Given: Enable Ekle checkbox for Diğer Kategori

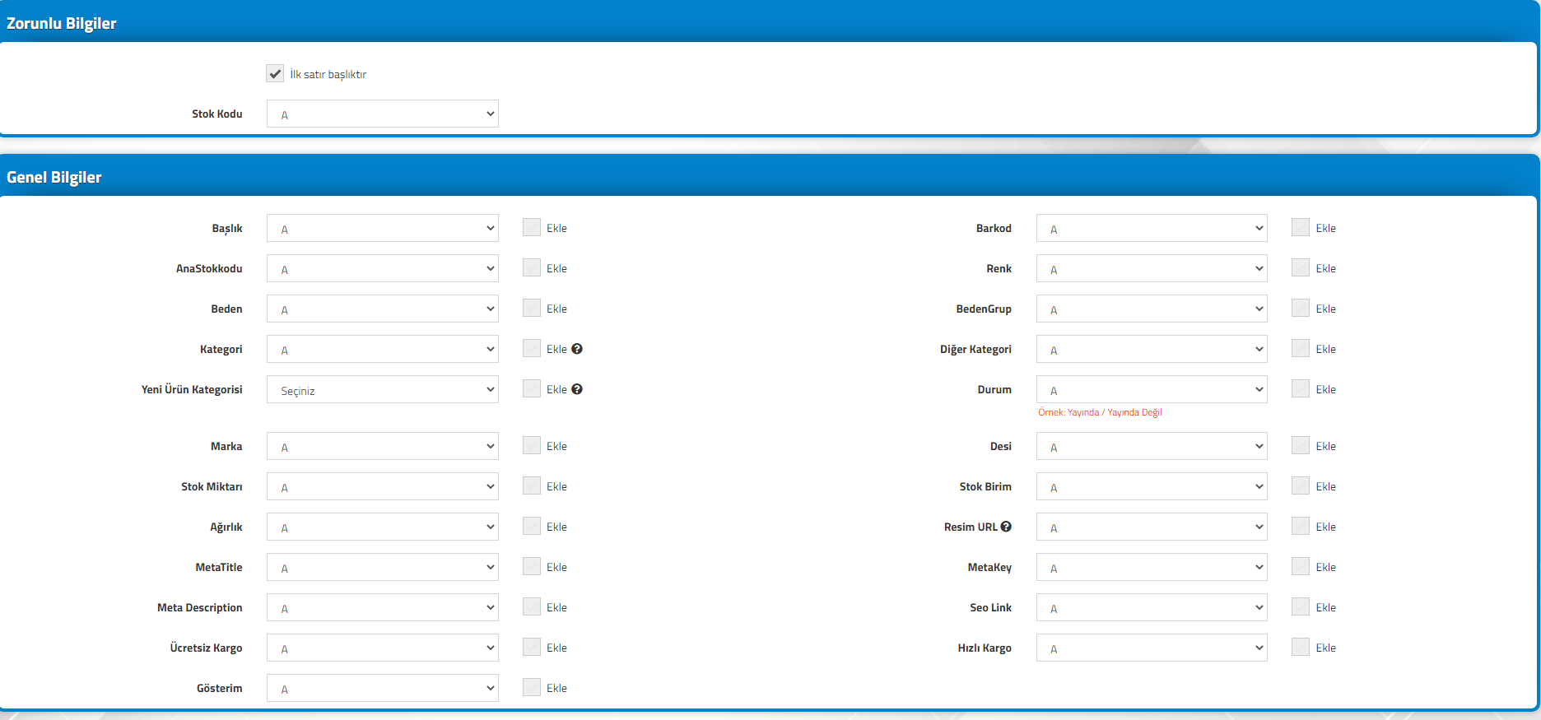Looking at the screenshot, I should 1301,348.
